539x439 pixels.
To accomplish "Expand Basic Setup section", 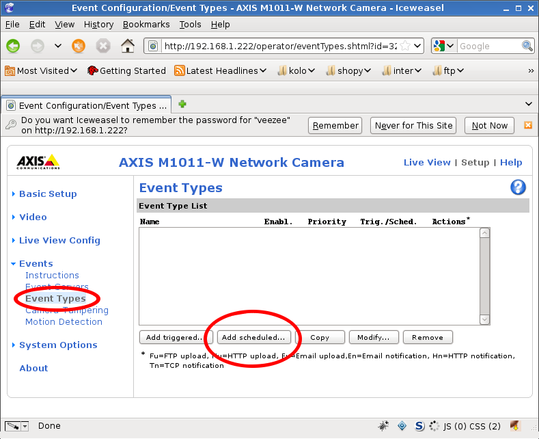I will coord(48,194).
